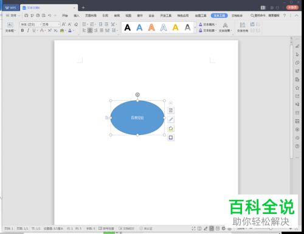Click the Undo arrow icon
Screen dimensions: 304x234
(49, 15)
